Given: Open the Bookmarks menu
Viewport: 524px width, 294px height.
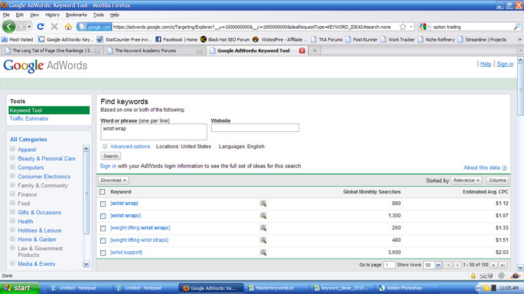Looking at the screenshot, I should pos(76,14).
